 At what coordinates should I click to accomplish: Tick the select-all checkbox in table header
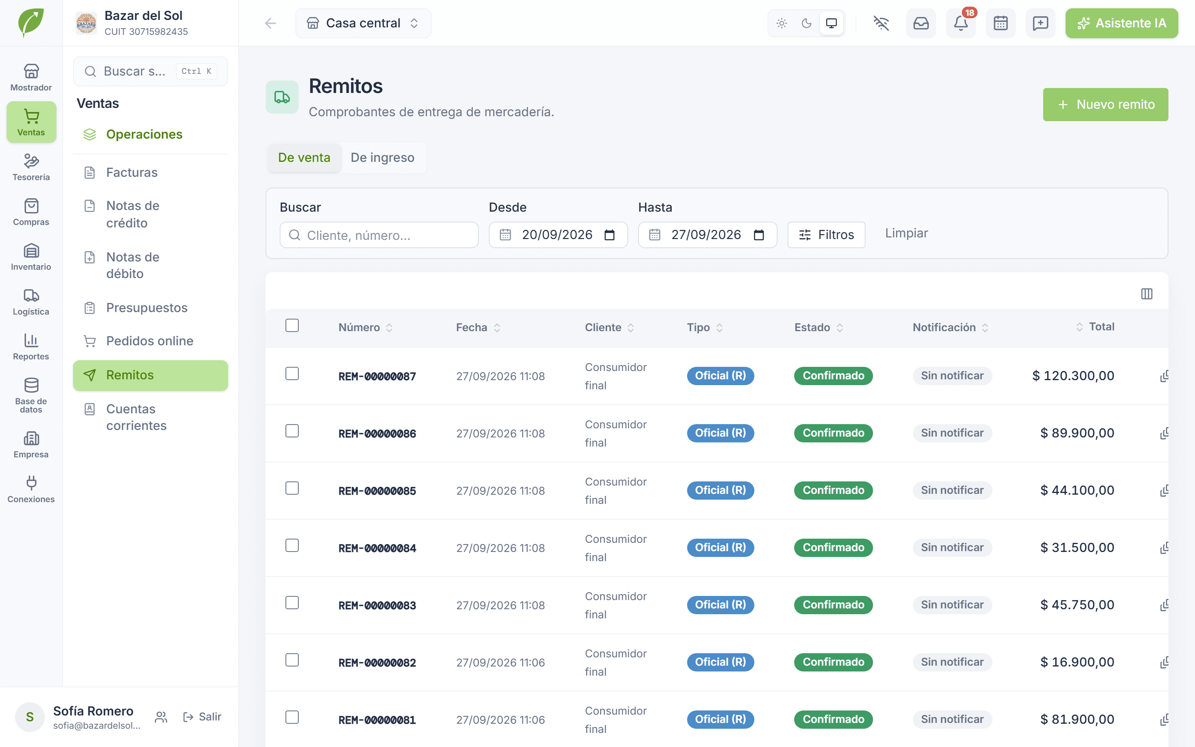point(292,326)
